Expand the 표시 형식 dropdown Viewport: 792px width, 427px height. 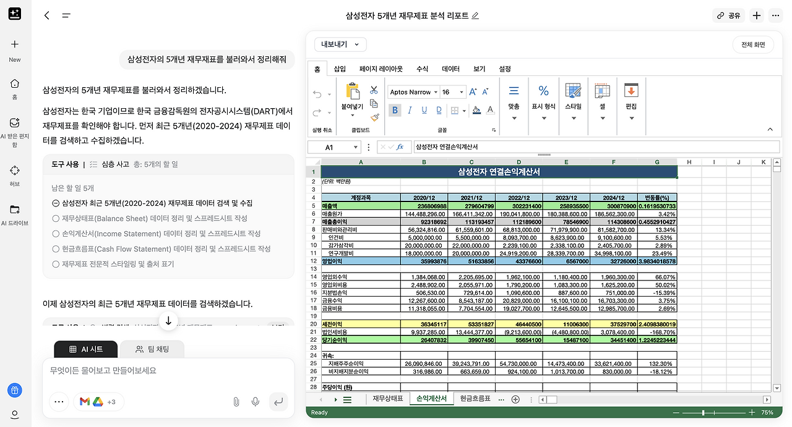pyautogui.click(x=543, y=117)
